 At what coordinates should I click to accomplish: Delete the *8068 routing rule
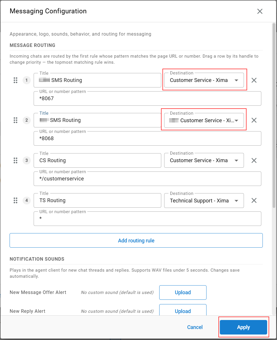tap(254, 120)
